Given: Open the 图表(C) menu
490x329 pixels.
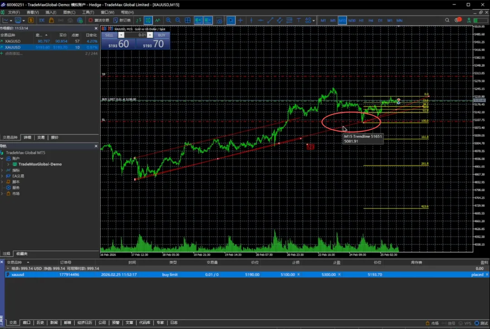Looking at the screenshot, I should pyautogui.click(x=69, y=12).
